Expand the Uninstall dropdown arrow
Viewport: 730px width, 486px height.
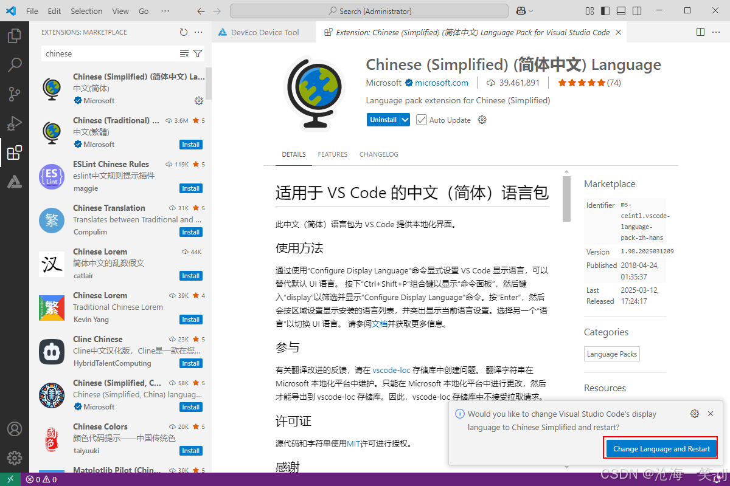click(x=405, y=120)
